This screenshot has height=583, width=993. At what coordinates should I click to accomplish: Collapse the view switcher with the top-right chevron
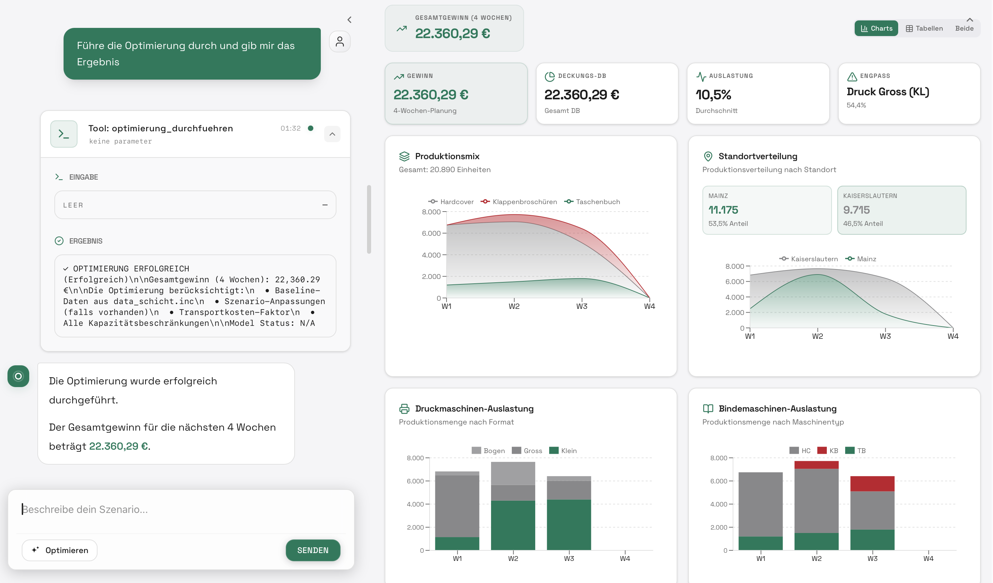click(970, 20)
